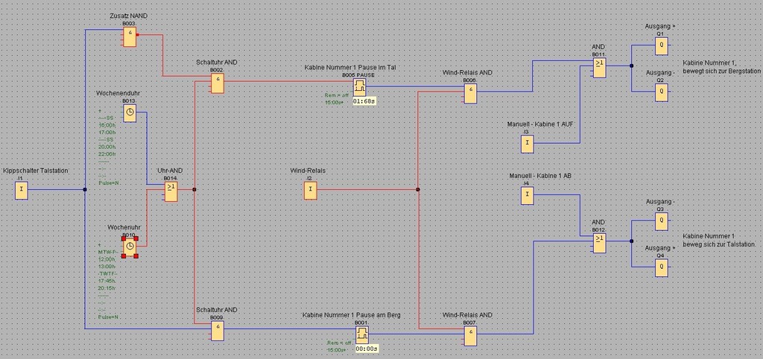Select the lower Wind-Relais AND block B007
763x359 pixels.
[x=470, y=337]
